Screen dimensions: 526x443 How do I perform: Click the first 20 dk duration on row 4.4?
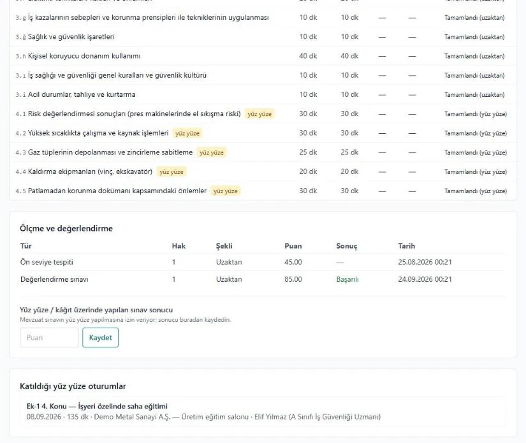click(x=308, y=171)
